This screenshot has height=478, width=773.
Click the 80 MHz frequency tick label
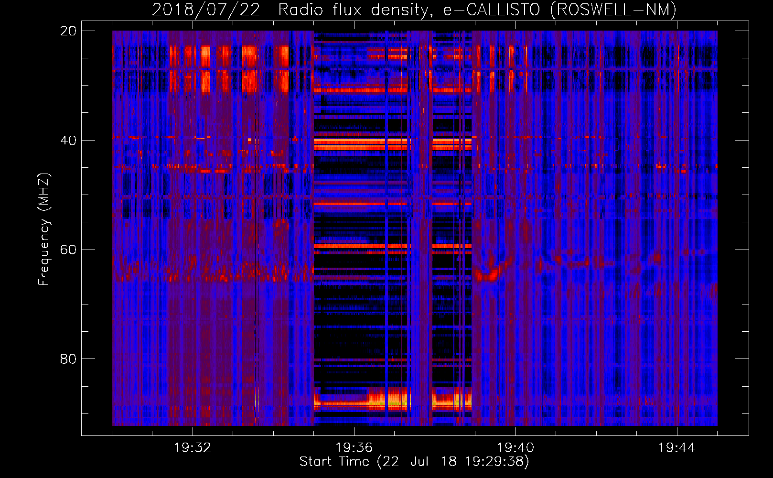click(68, 359)
